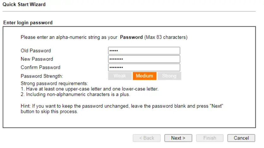Click the Weak strength indicator
The image size is (264, 148).
click(x=120, y=76)
